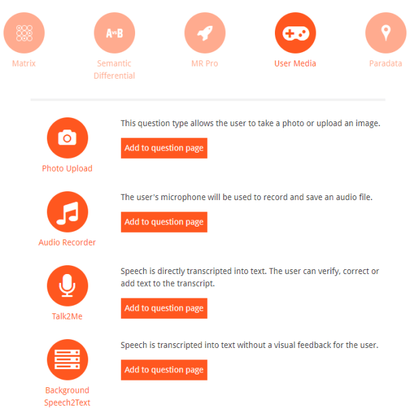Switch to the Semantic Differential label

(114, 69)
